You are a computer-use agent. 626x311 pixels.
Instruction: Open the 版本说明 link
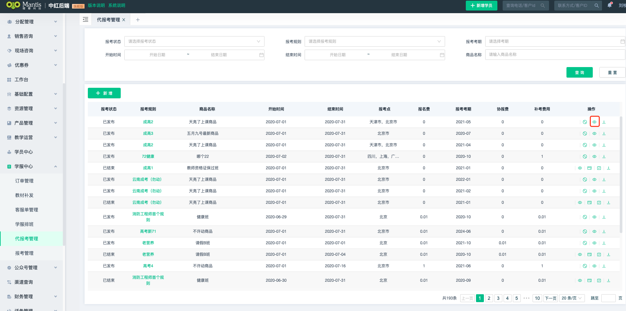pyautogui.click(x=96, y=6)
